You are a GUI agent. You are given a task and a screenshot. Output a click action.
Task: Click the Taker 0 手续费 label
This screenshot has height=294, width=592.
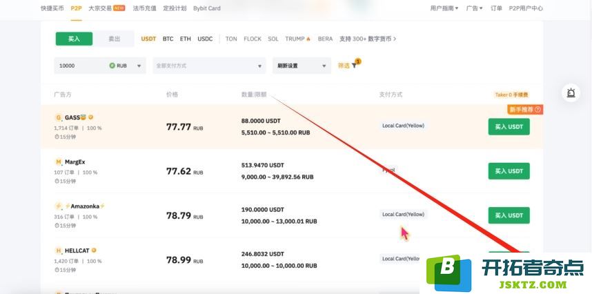(511, 95)
